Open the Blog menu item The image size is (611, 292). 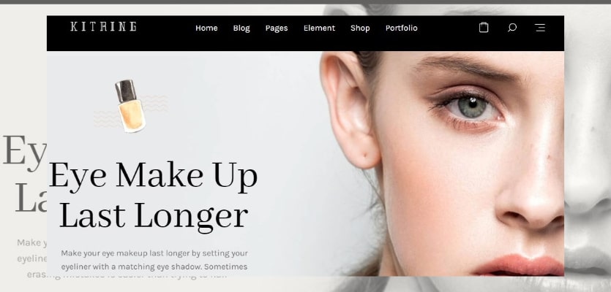tap(241, 28)
